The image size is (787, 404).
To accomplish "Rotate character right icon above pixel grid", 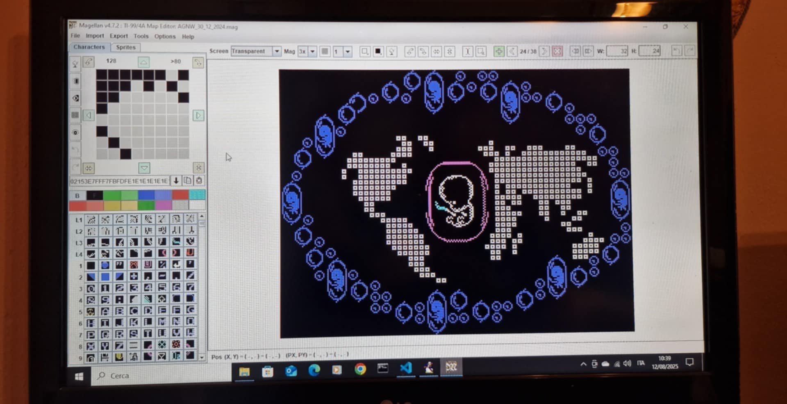I will 198,62.
